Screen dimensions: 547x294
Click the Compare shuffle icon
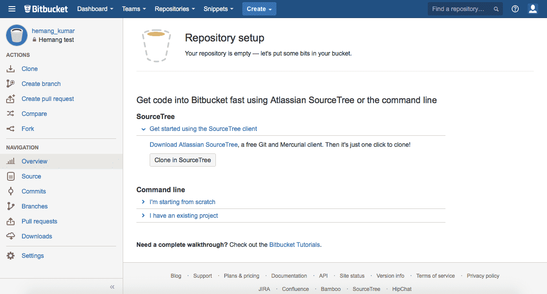coord(11,114)
